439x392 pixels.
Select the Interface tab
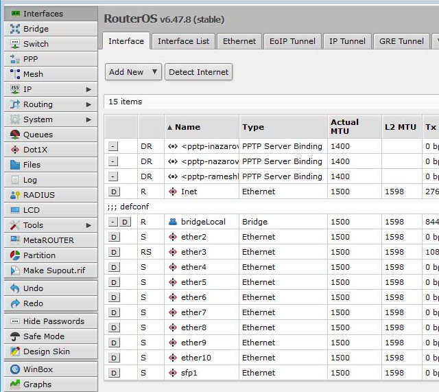tap(126, 41)
